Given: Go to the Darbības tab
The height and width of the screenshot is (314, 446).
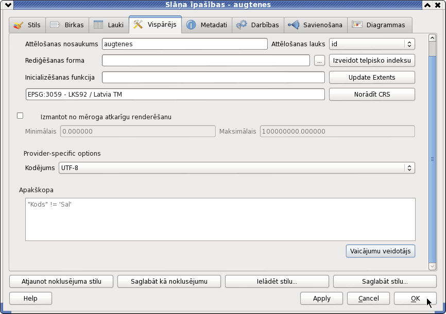Looking at the screenshot, I should [x=258, y=25].
